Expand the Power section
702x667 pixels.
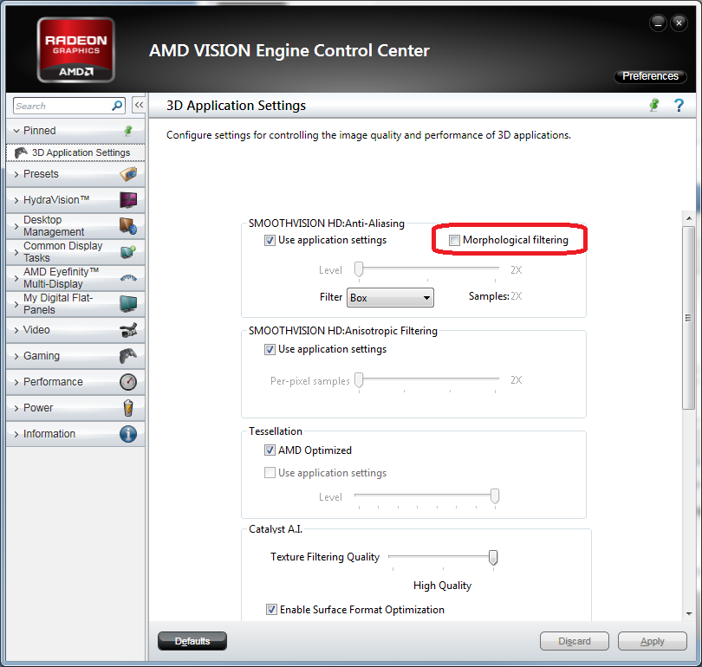[16, 408]
